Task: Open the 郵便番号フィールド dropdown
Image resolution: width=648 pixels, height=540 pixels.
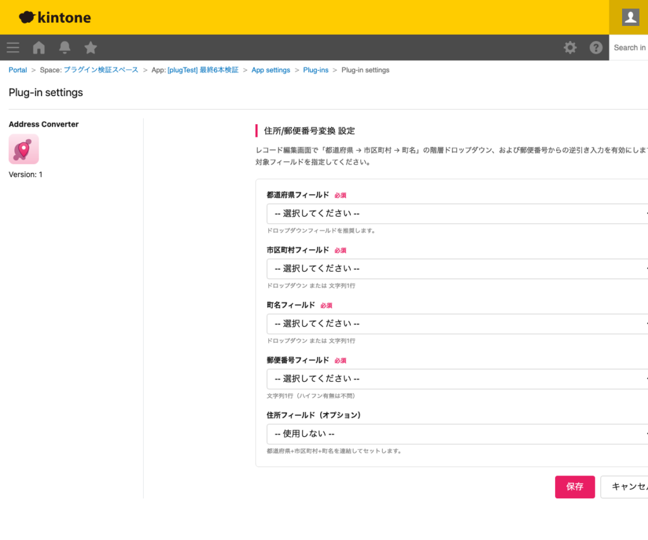Action: pos(456,379)
